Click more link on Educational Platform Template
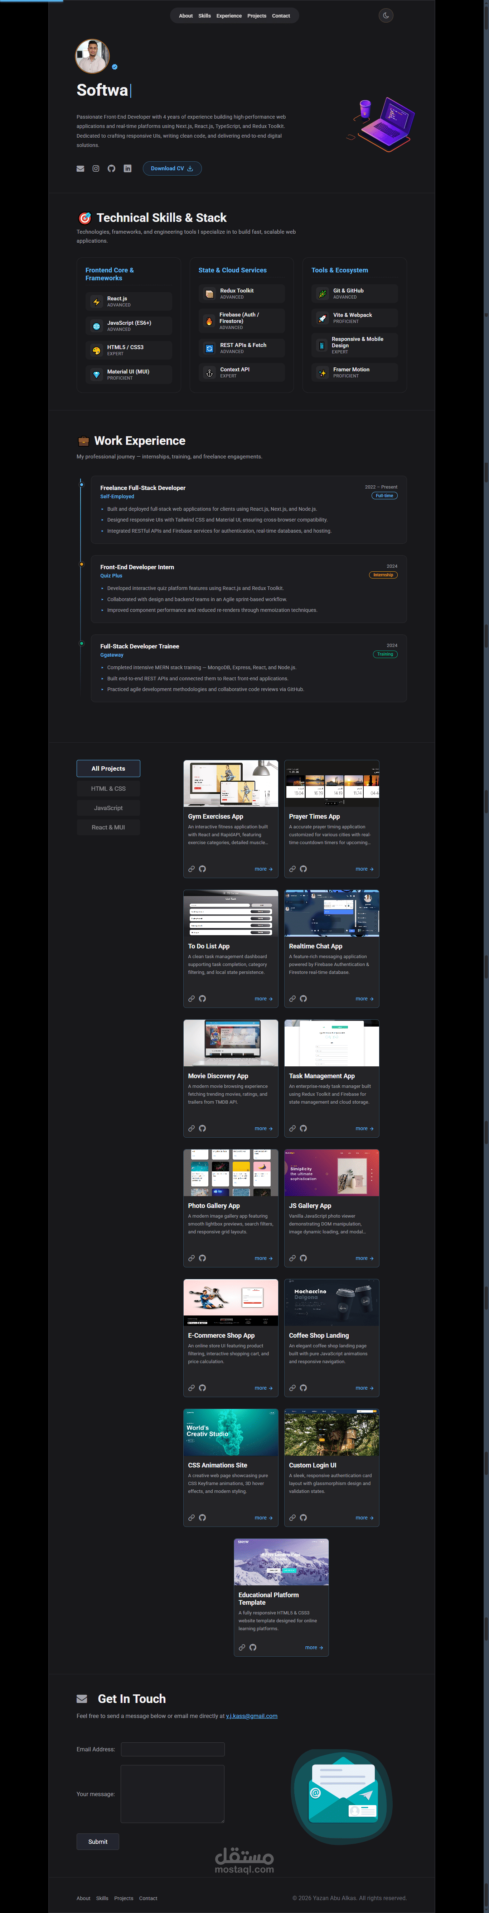The width and height of the screenshot is (489, 1913). 314,1647
